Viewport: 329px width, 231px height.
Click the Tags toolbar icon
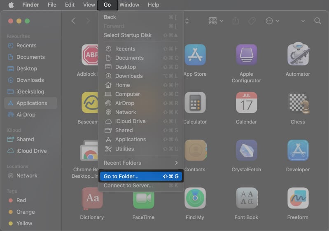(x=252, y=21)
